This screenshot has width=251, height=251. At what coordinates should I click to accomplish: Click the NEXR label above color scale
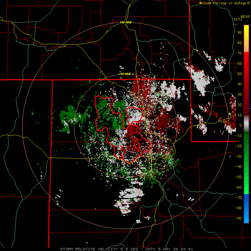click(x=245, y=17)
